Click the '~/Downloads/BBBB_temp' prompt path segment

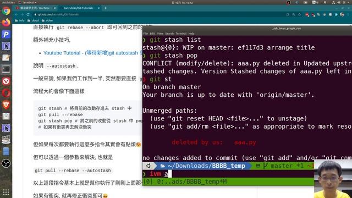pyautogui.click(x=203, y=166)
